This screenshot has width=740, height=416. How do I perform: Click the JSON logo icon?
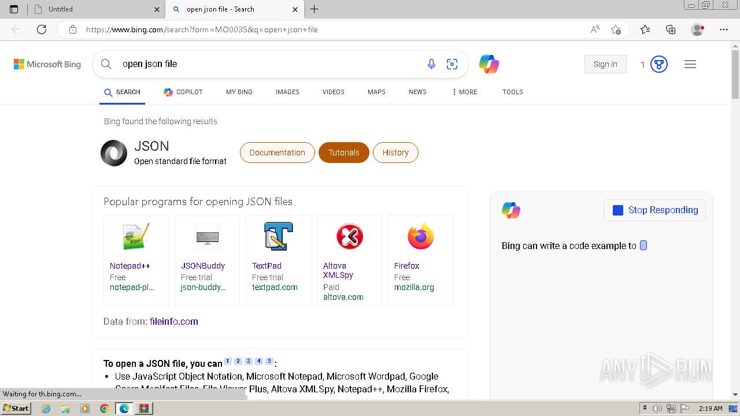(114, 153)
